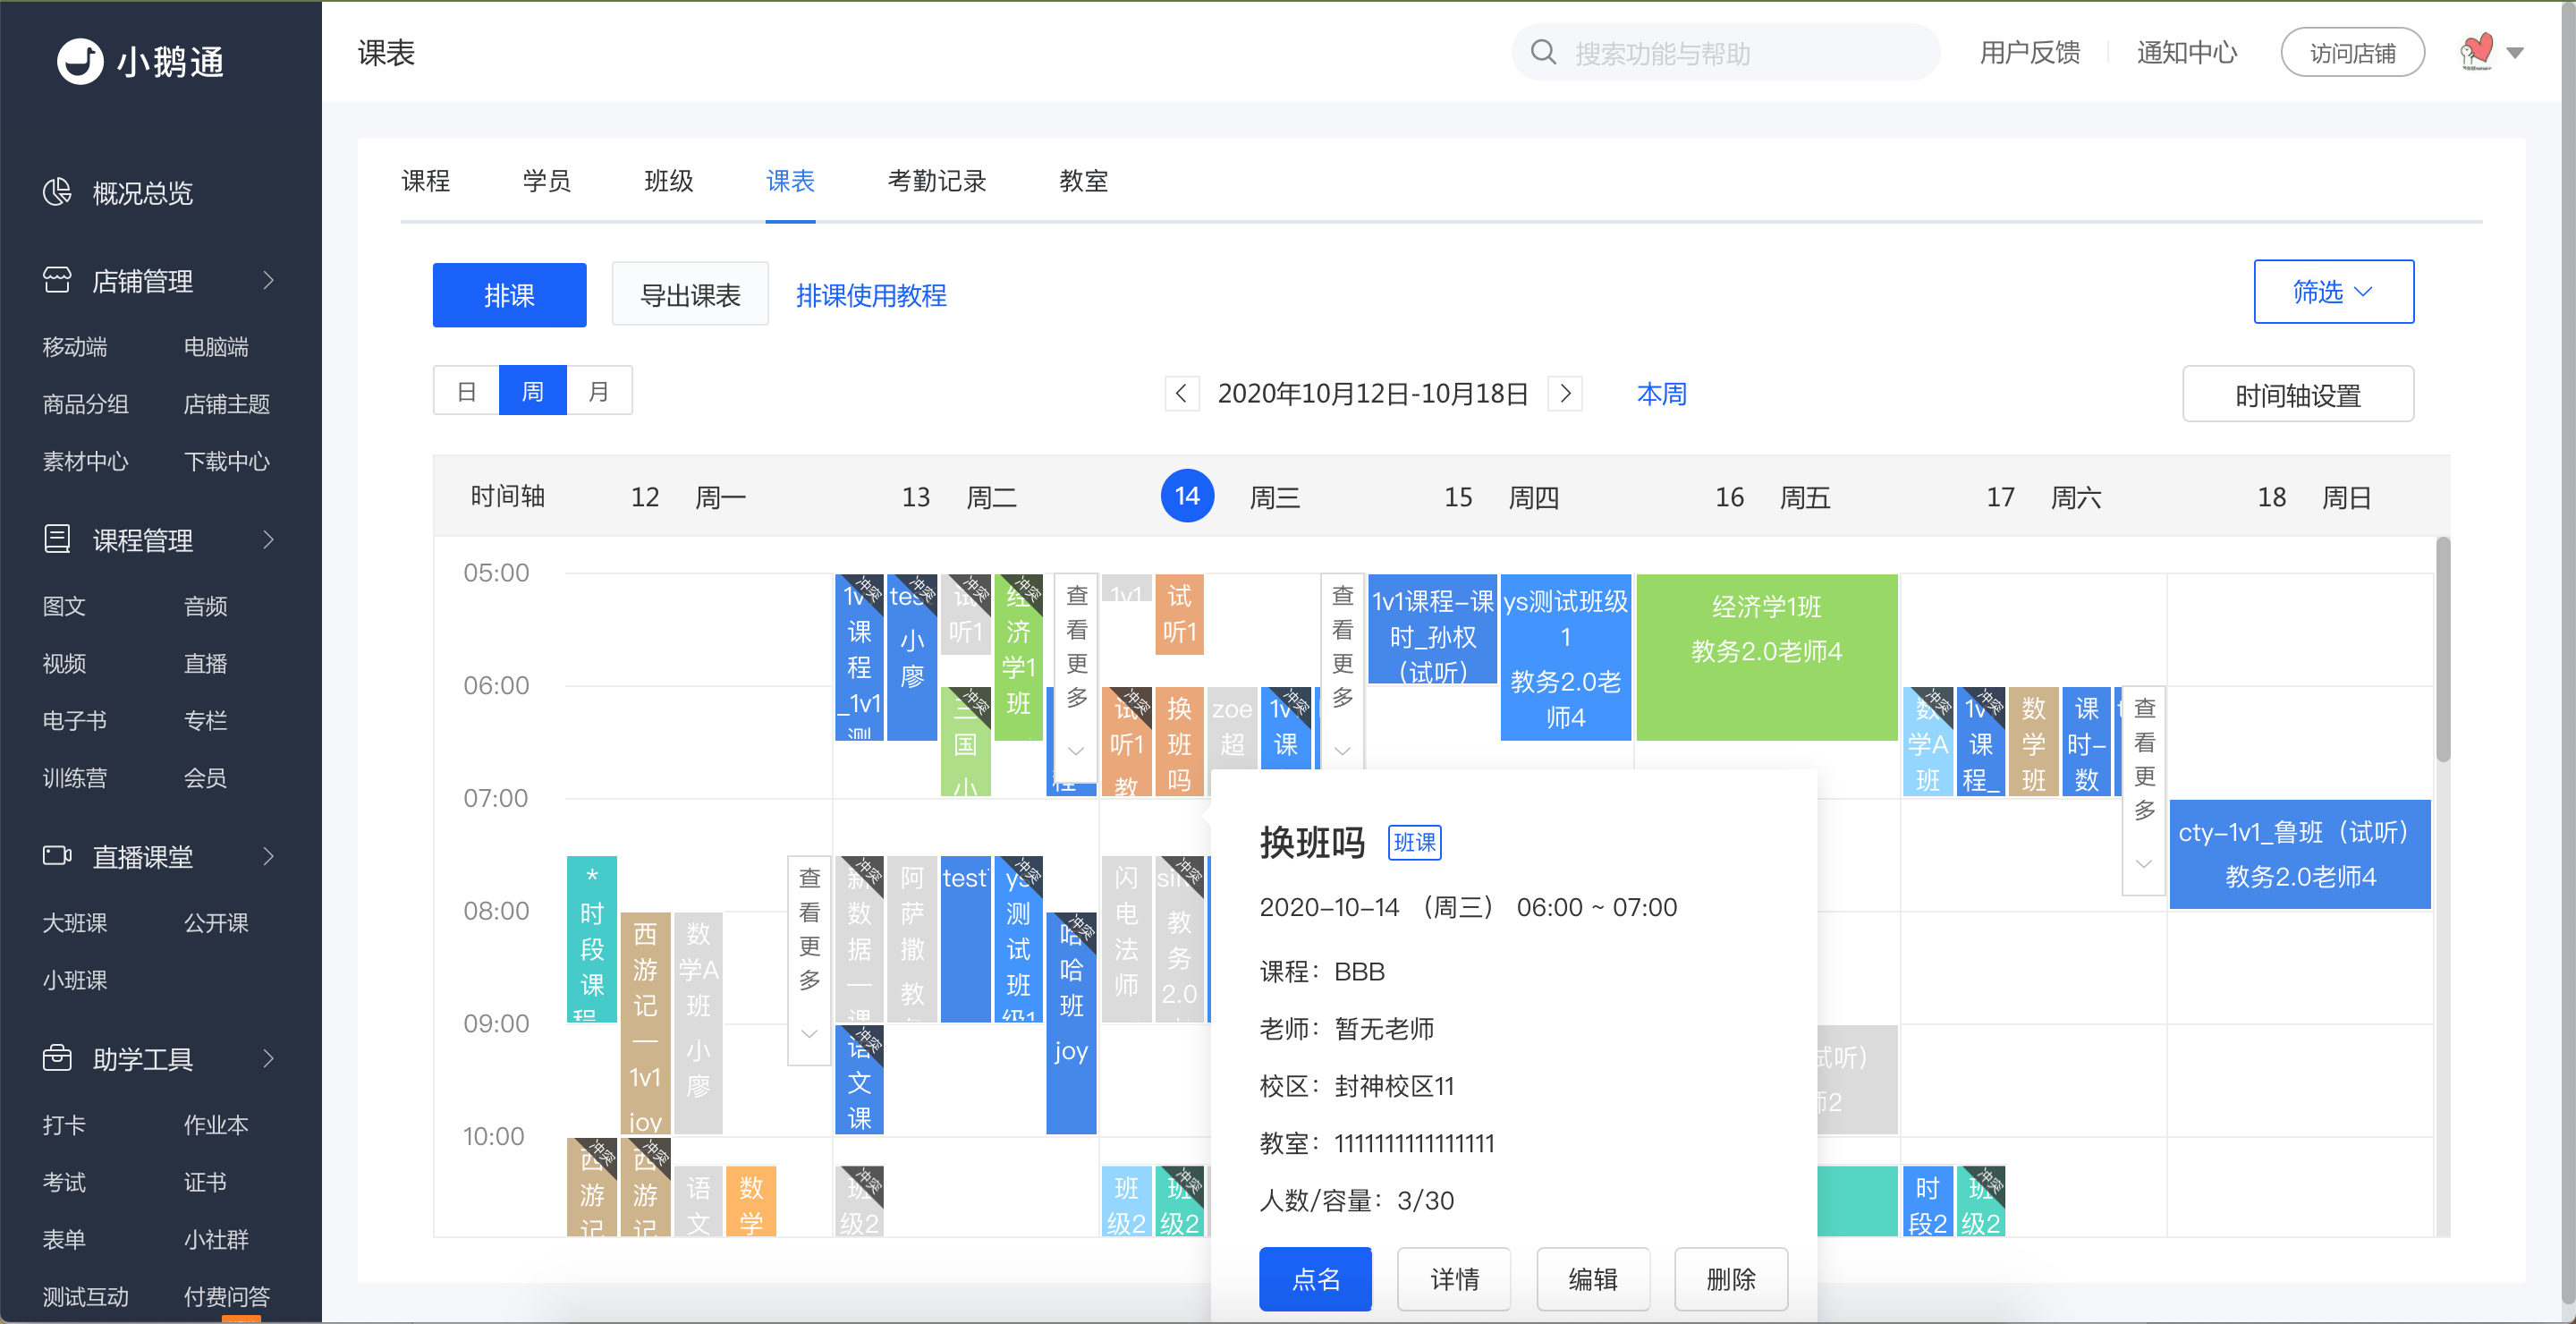Select date 14 周三 header circle
Image resolution: width=2576 pixels, height=1324 pixels.
pos(1187,495)
